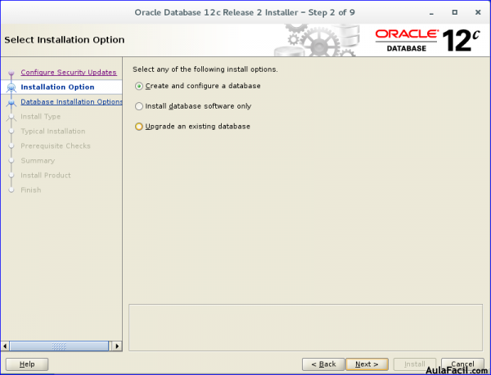This screenshot has height=375, width=491.
Task: Click the Install Type step text
Action: 40,117
